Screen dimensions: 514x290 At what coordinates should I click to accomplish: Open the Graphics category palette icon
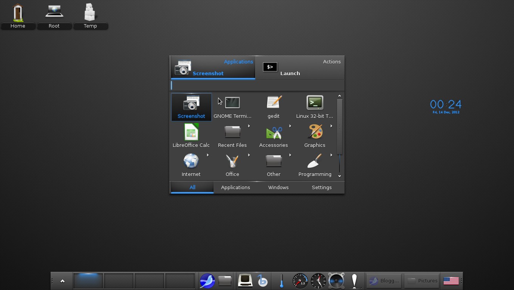pos(314,131)
